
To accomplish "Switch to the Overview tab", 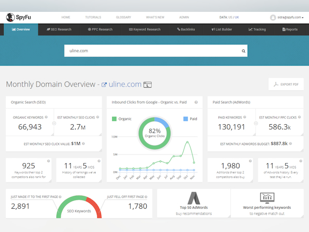I will (x=21, y=29).
